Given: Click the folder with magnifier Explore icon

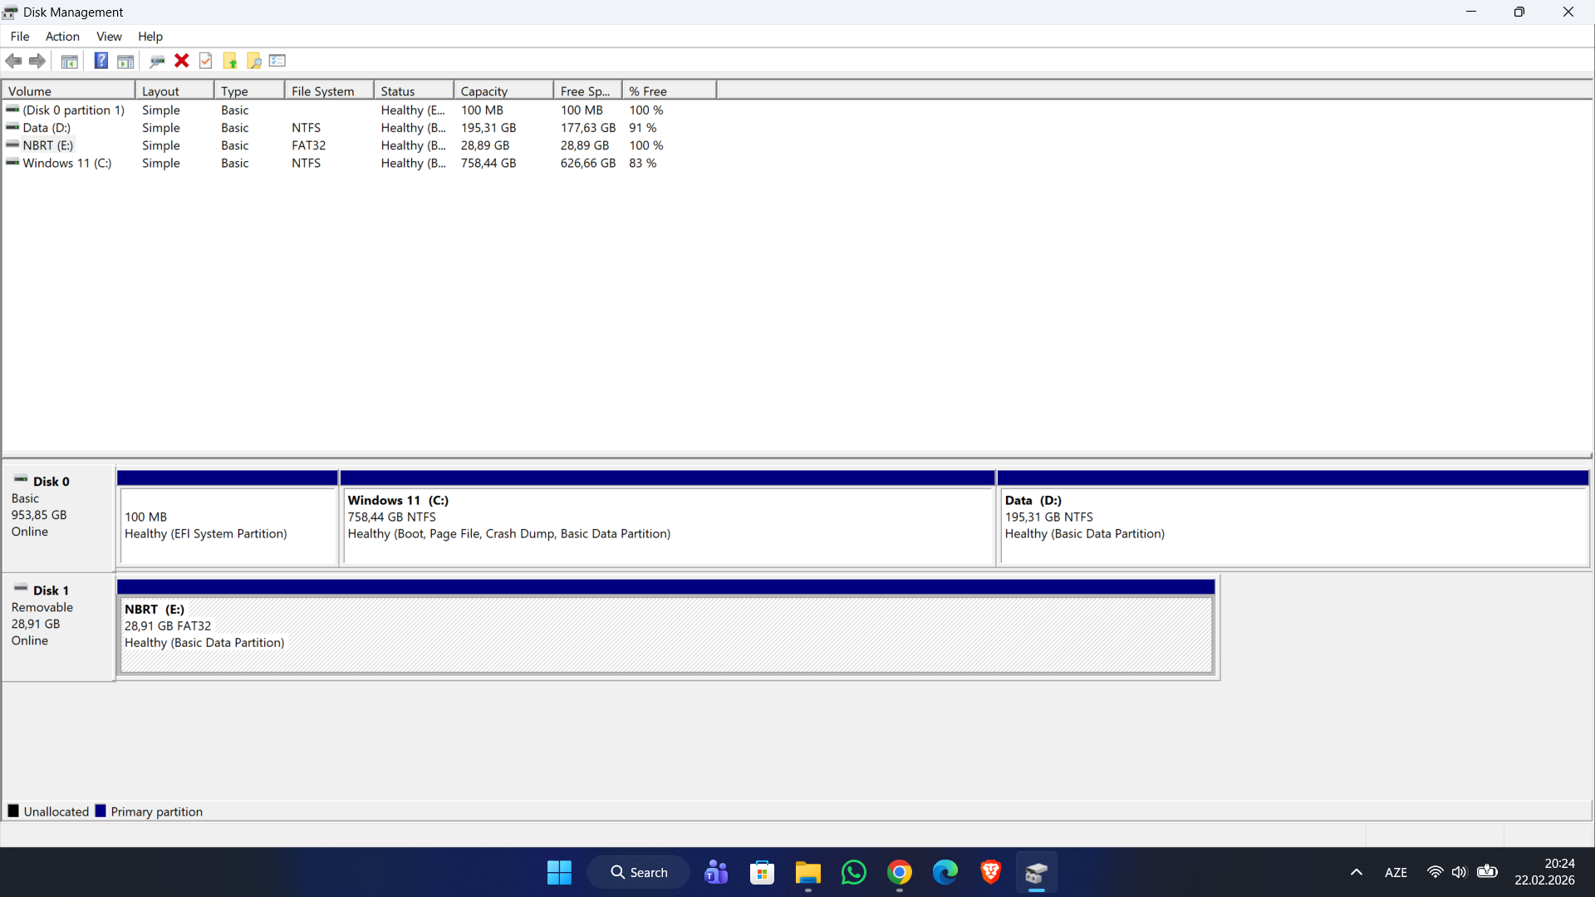Looking at the screenshot, I should tap(254, 61).
